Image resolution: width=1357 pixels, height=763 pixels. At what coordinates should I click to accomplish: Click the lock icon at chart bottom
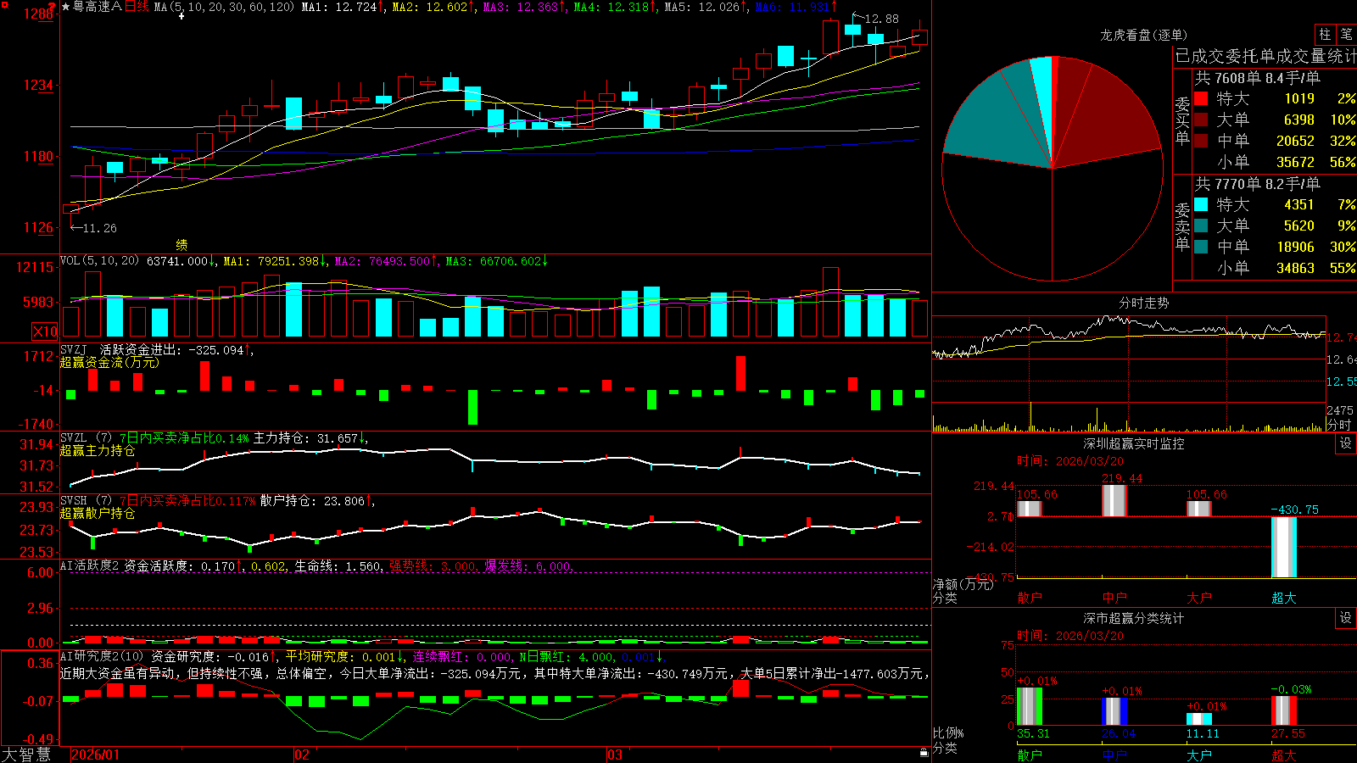pyautogui.click(x=924, y=753)
